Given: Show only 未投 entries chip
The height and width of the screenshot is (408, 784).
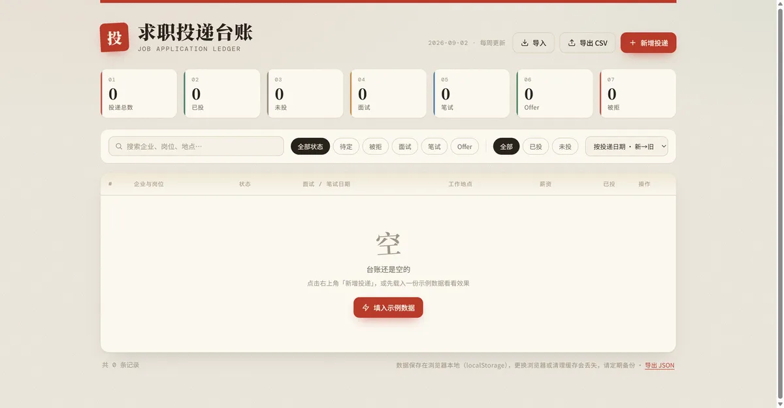Looking at the screenshot, I should point(565,146).
